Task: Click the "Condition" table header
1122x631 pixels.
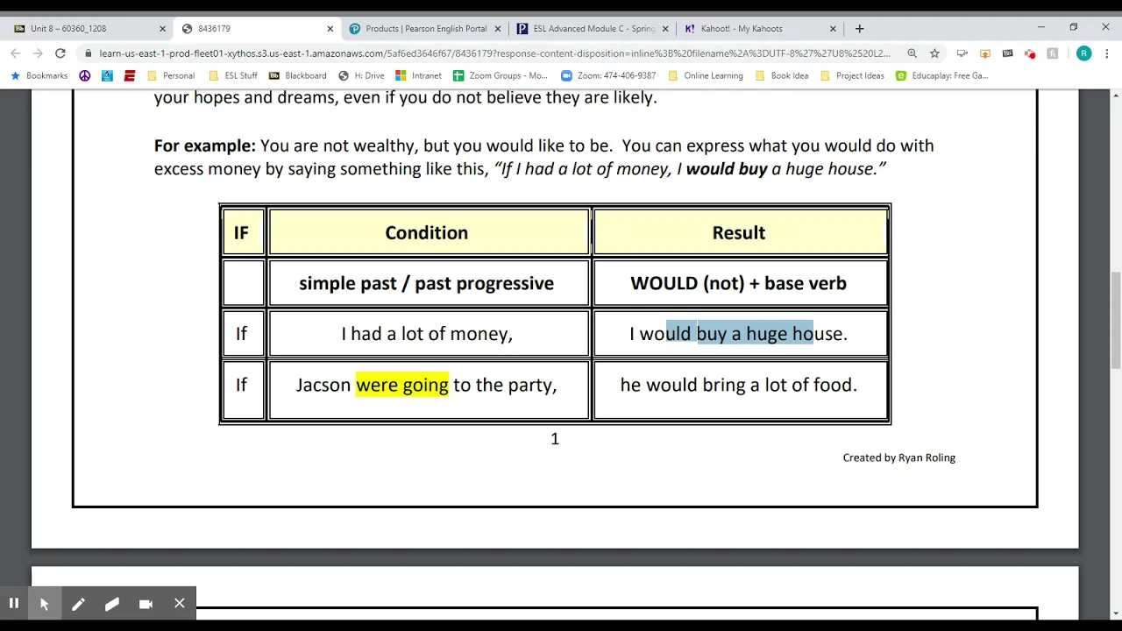Action: click(x=428, y=232)
